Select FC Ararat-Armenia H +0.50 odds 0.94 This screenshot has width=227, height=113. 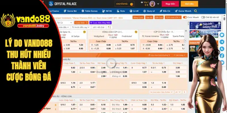(153, 45)
